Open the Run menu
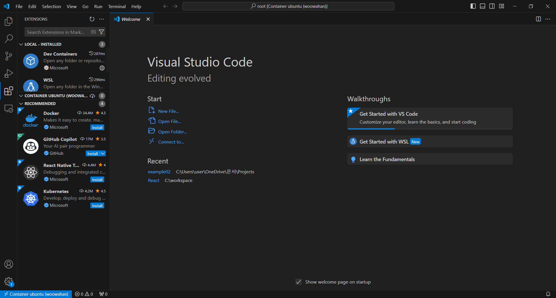556x298 pixels. (x=98, y=6)
